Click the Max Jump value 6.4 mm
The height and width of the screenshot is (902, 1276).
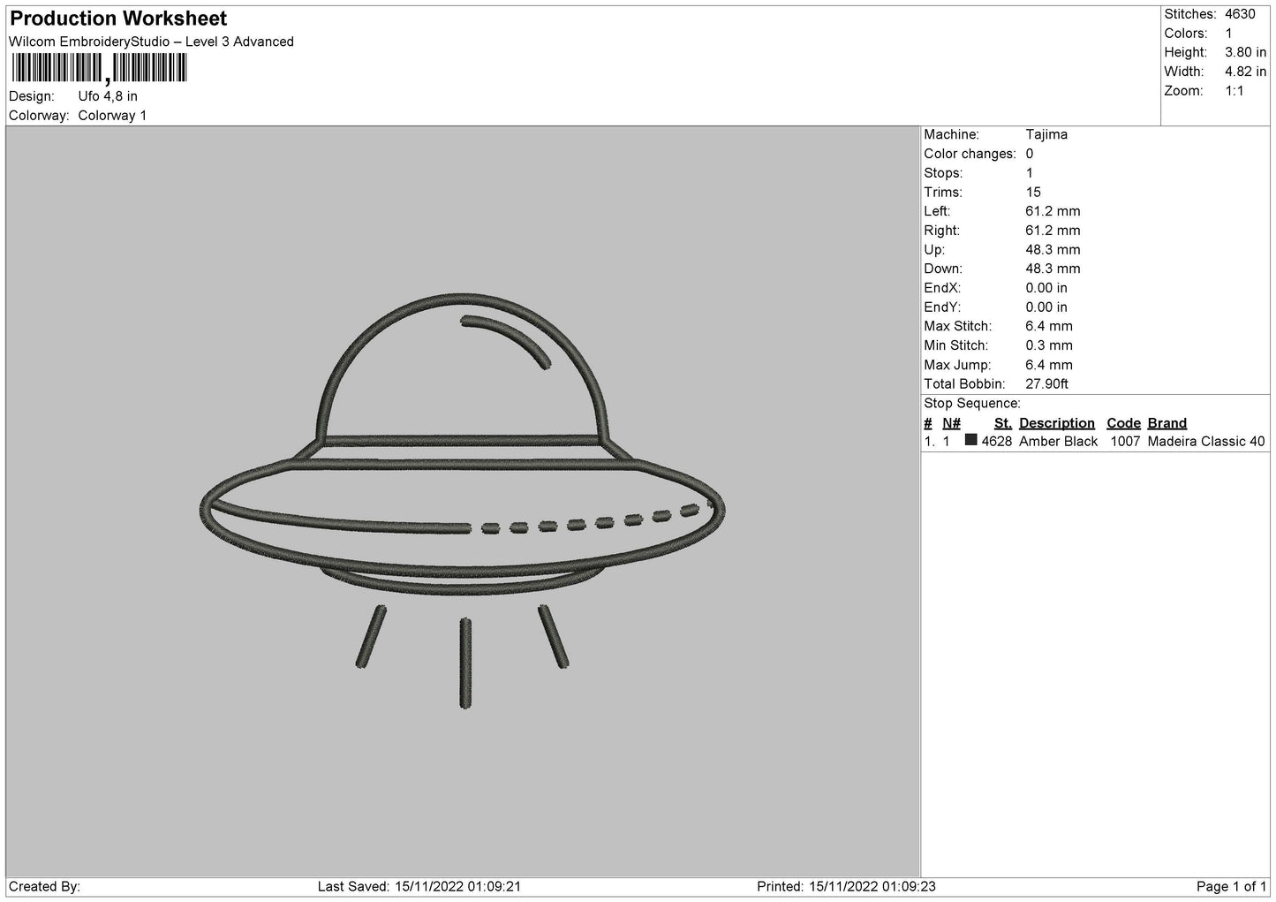pos(1049,365)
